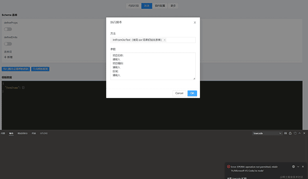Viewport: 308px width, 179px height.
Task: Open the output log in editor icon
Action: [x=285, y=133]
